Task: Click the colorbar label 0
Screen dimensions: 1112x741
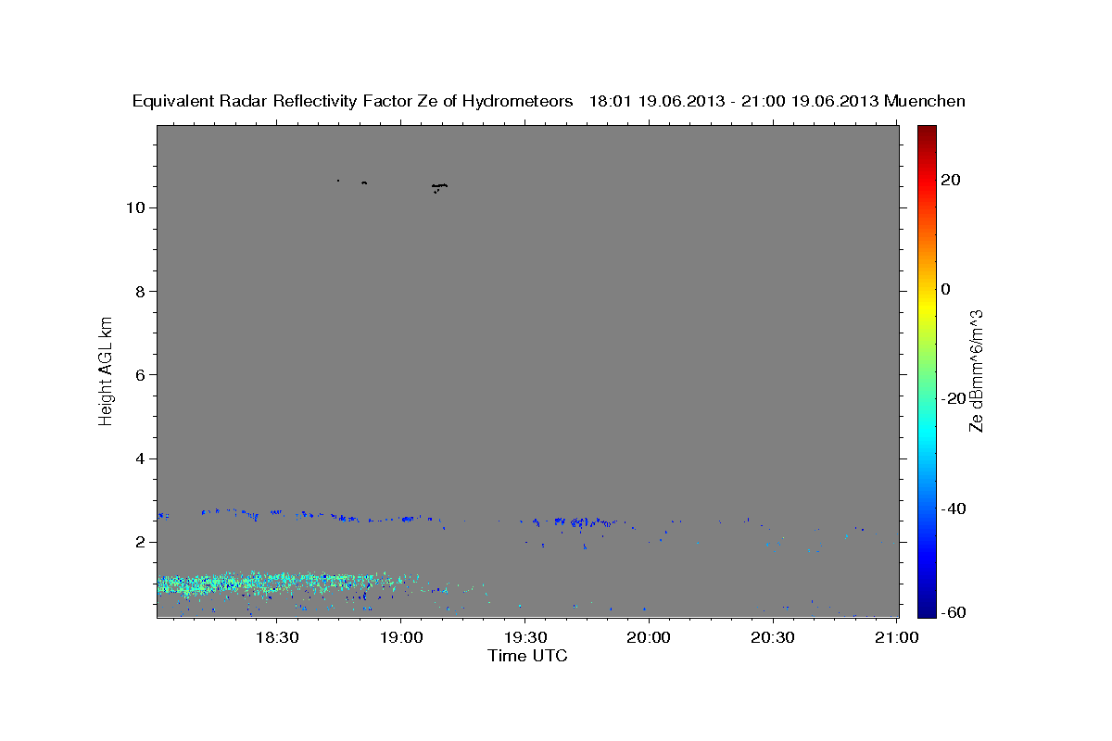Action: [946, 289]
